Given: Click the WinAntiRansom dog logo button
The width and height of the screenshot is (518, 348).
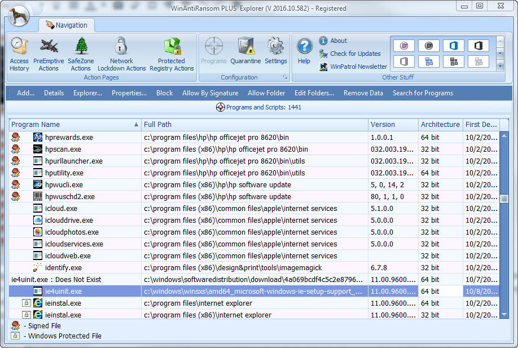Looking at the screenshot, I should [x=19, y=15].
